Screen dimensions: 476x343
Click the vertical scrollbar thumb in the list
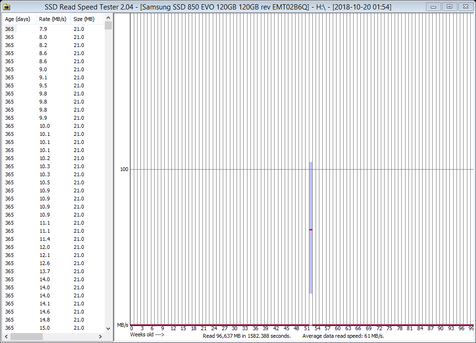pyautogui.click(x=109, y=26)
